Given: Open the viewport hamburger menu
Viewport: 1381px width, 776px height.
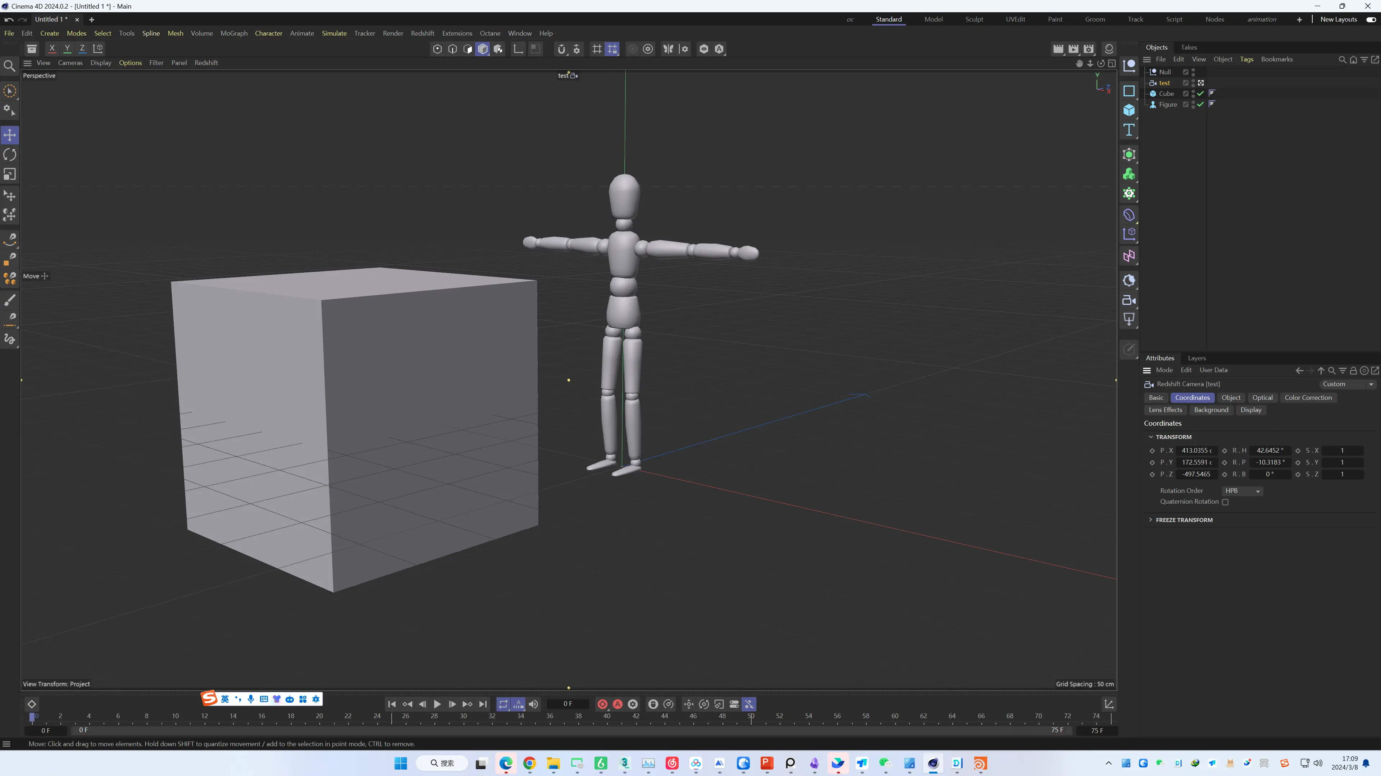Looking at the screenshot, I should pyautogui.click(x=27, y=63).
